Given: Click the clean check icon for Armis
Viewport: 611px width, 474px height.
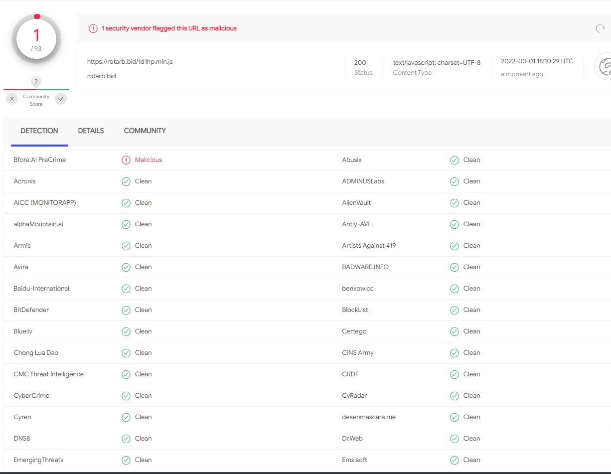Looking at the screenshot, I should coord(126,246).
